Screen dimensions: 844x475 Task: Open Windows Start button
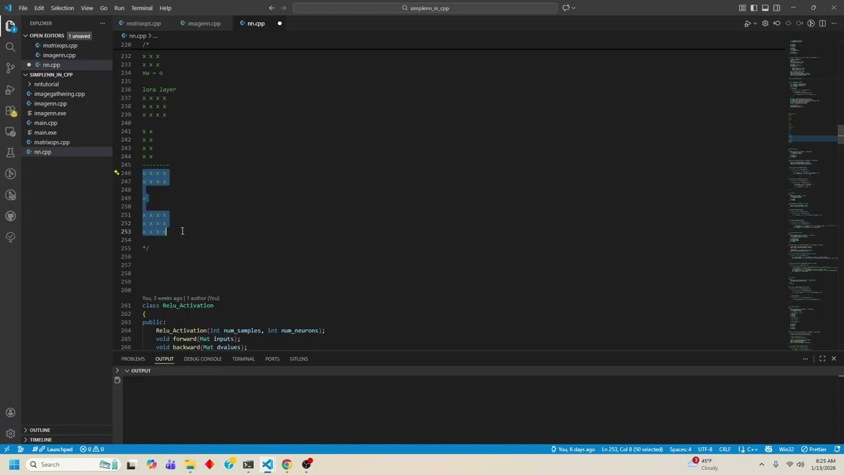click(x=14, y=464)
